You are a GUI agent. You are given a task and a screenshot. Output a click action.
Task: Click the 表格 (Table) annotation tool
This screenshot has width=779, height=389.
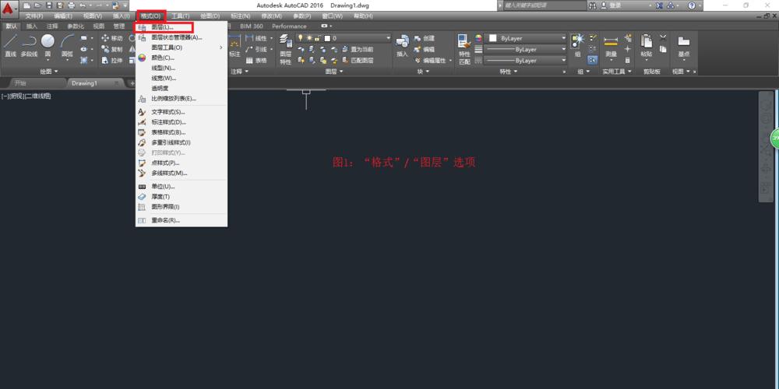coord(256,60)
